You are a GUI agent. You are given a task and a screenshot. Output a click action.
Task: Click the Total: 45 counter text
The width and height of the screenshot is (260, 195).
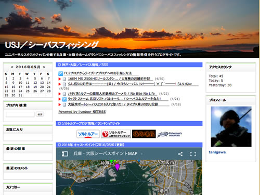[x=216, y=76]
